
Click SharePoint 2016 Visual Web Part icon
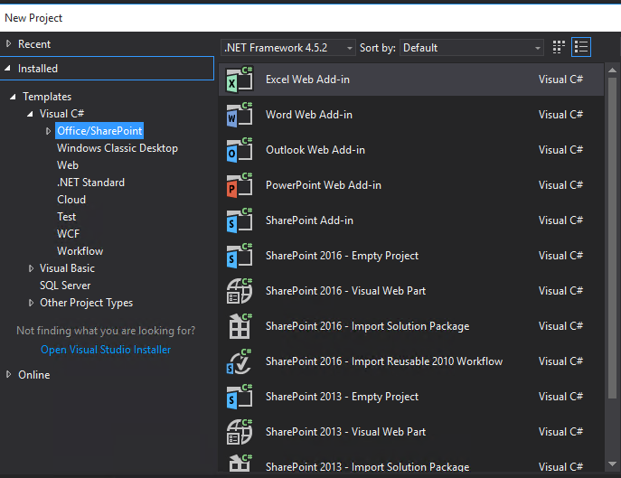[x=239, y=292]
